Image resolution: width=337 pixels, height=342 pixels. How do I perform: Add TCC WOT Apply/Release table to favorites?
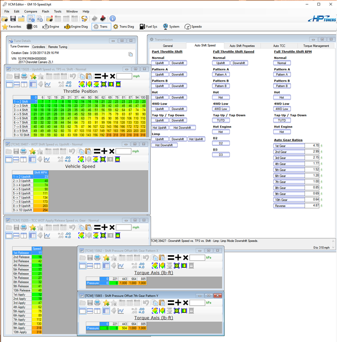tap(33, 227)
